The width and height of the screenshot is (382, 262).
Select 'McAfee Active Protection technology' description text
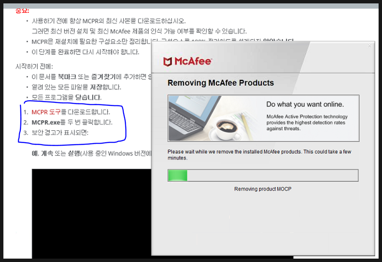307,122
